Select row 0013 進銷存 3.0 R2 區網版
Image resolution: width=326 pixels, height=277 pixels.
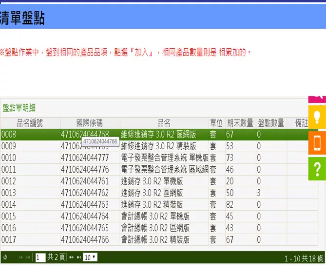[146, 193]
